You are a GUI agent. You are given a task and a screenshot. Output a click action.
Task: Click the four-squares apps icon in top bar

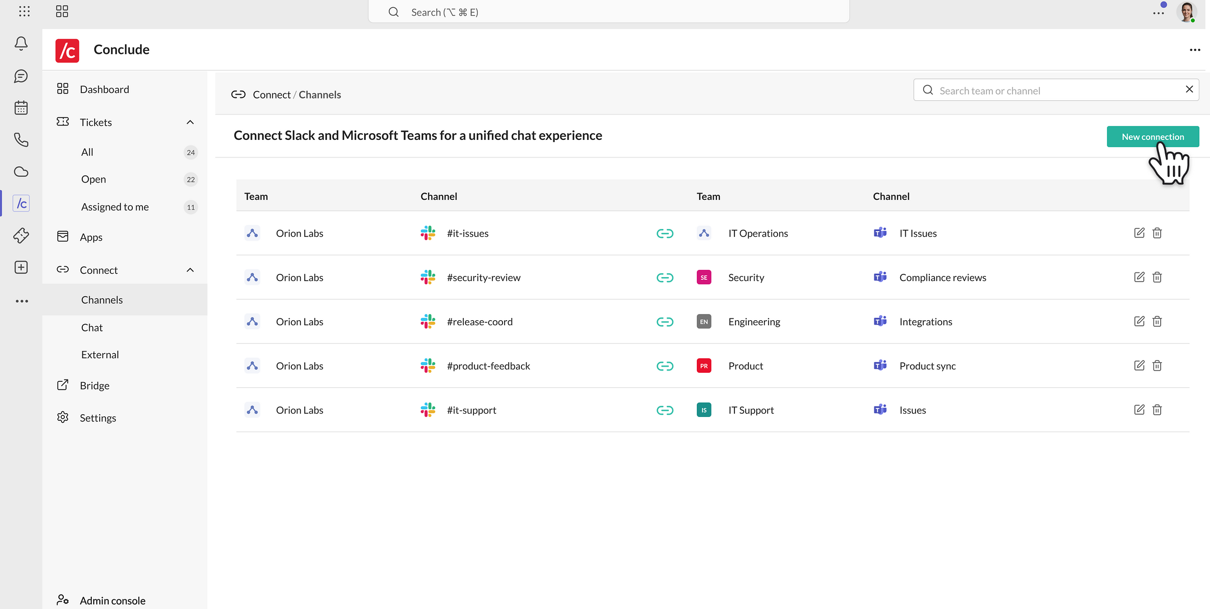[62, 11]
